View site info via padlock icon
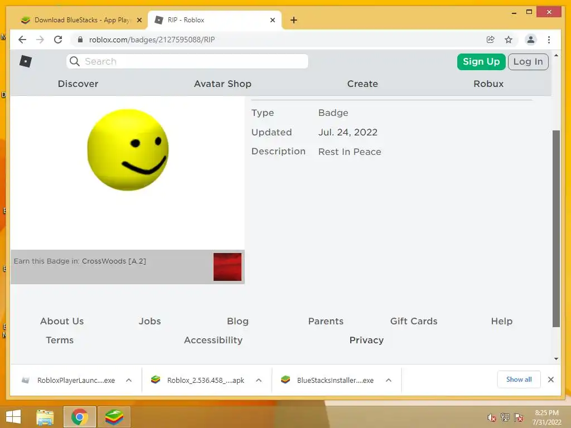 coord(80,40)
